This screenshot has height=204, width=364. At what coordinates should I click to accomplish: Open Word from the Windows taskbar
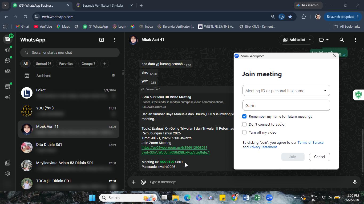point(246,198)
